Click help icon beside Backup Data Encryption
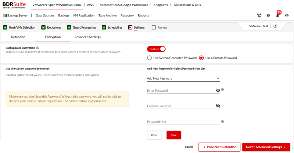 click(x=37, y=48)
